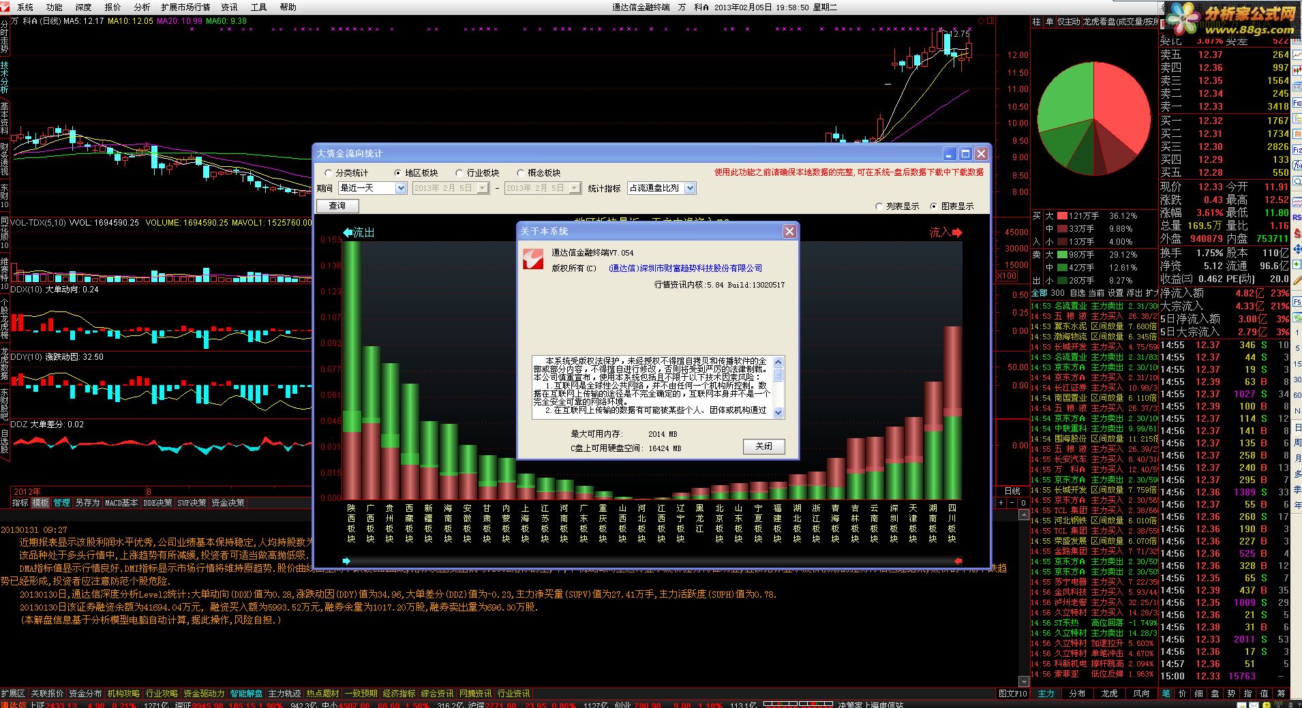Click the 0 reset button under K-line chart
This screenshot has height=708, width=1302.
coord(1023,503)
